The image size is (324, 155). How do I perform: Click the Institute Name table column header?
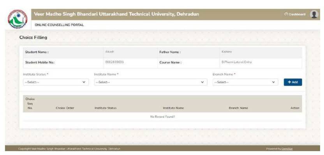point(173,108)
